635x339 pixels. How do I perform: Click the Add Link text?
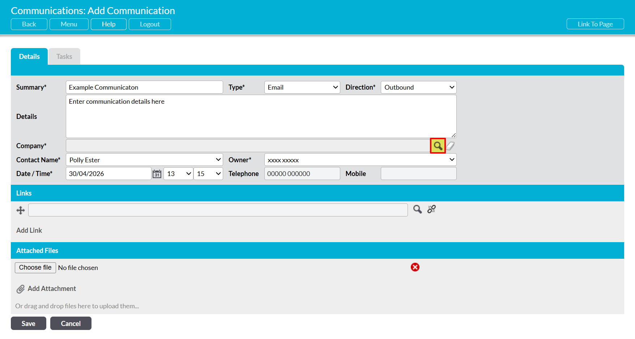pos(29,230)
